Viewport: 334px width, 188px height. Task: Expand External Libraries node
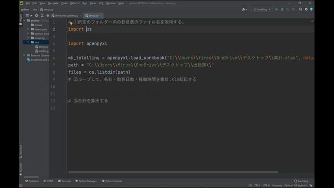[x=24, y=55]
